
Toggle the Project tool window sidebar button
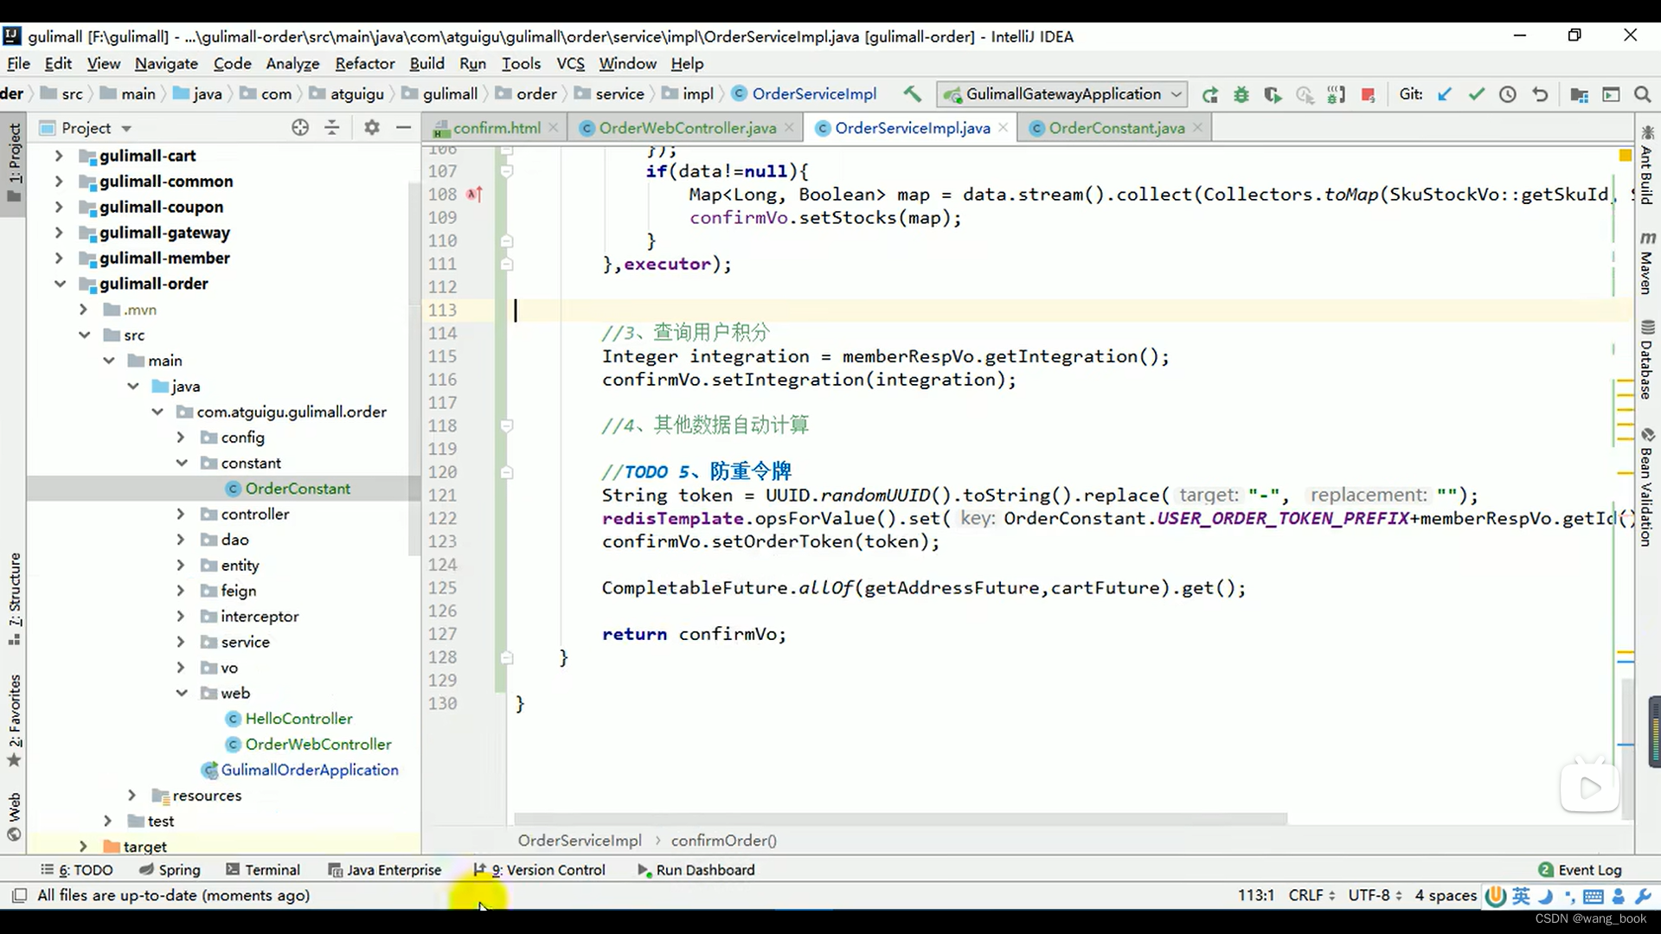[x=14, y=160]
